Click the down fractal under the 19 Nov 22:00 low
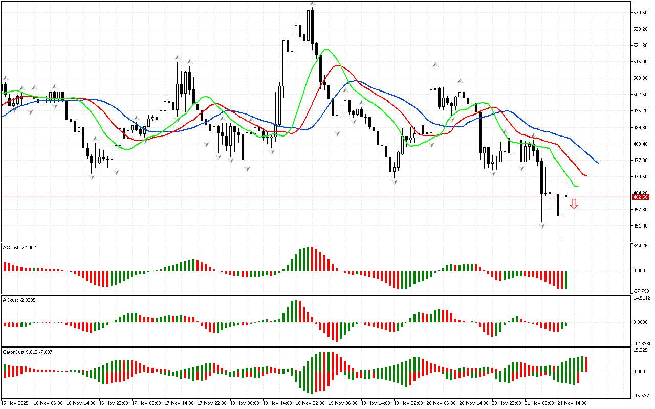This screenshot has width=655, height=409. (x=394, y=181)
